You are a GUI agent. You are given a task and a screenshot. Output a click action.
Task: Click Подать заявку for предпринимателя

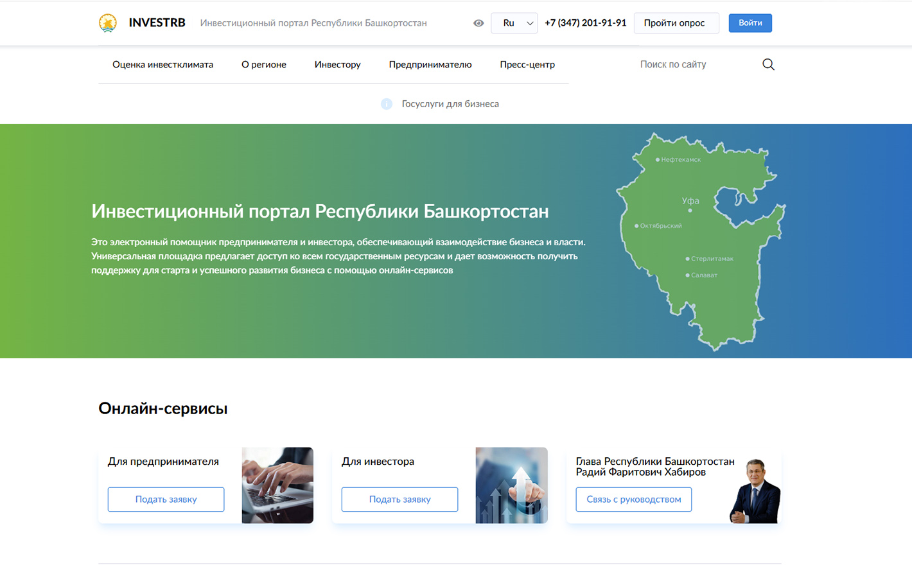click(x=166, y=500)
